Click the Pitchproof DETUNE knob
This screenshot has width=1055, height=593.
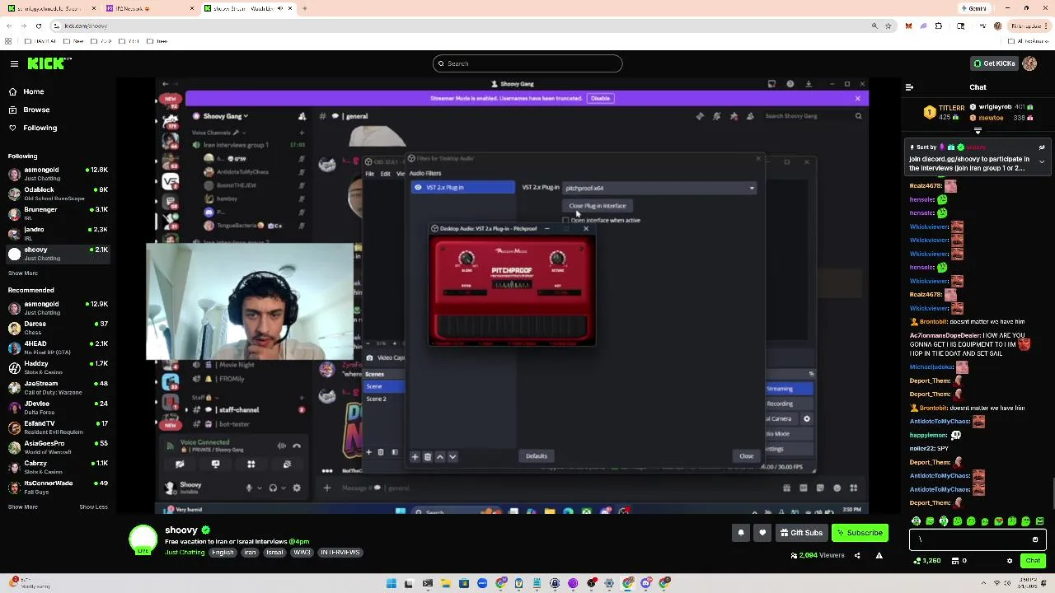coord(557,259)
